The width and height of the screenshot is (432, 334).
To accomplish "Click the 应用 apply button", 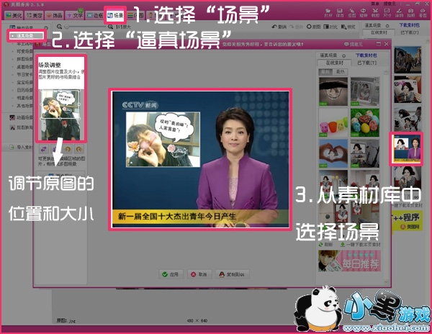I will [x=171, y=274].
